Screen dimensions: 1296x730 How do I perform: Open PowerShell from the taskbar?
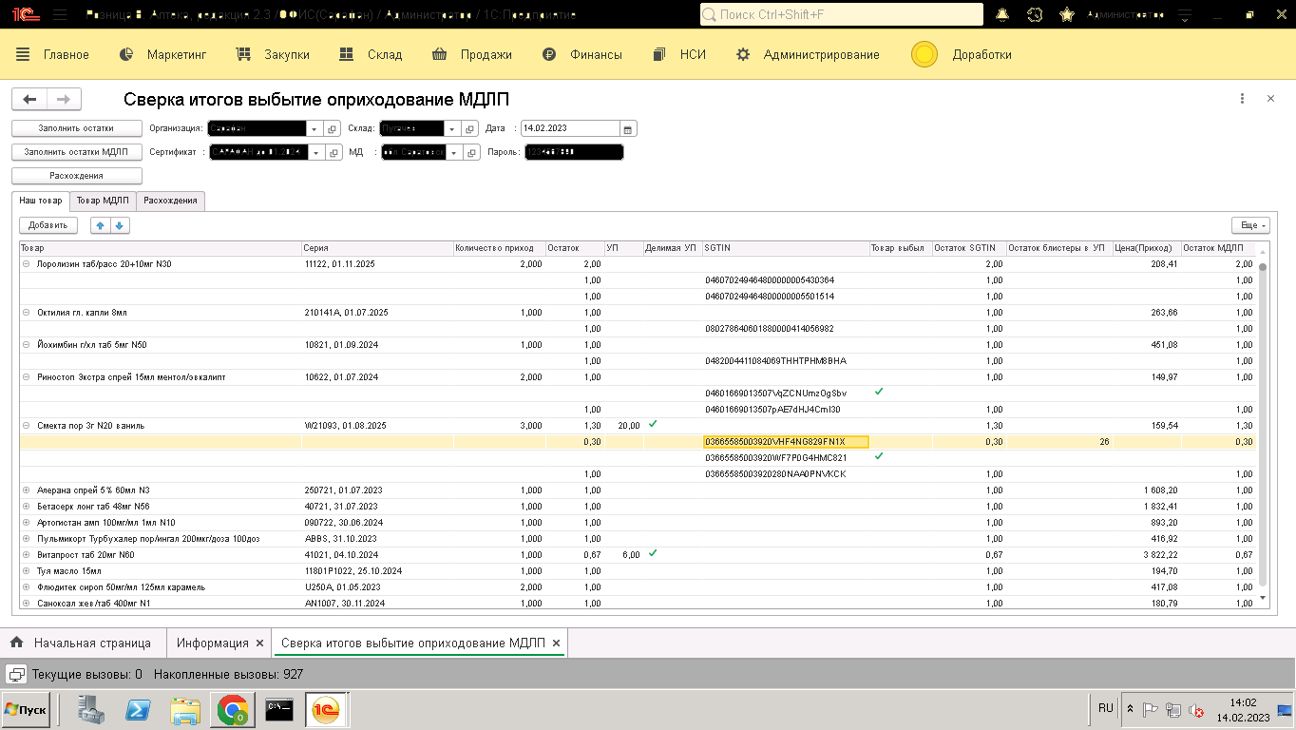(x=139, y=710)
